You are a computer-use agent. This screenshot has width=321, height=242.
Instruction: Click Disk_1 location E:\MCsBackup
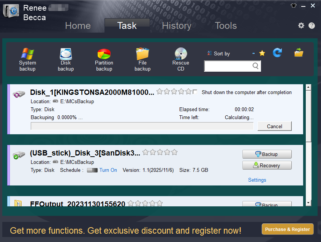click(77, 101)
